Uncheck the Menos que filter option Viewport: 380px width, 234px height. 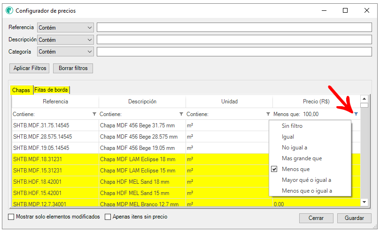coord(274,169)
